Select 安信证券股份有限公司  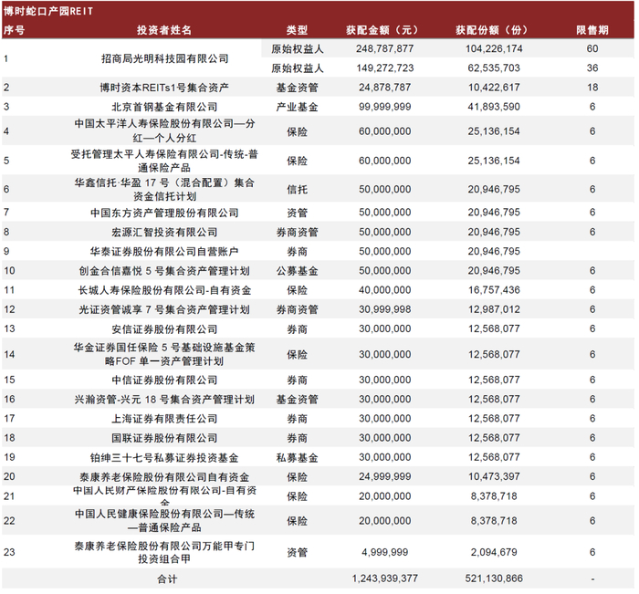[x=164, y=329]
